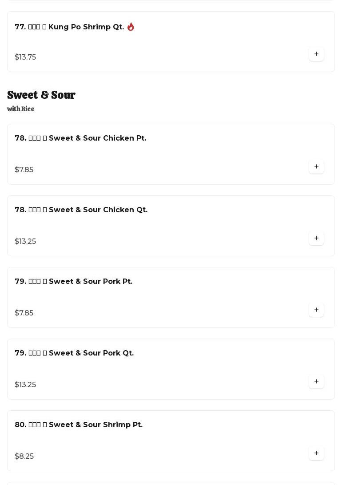
Task: Open the 77. Kung Po Shrimp Qt. item
Action: tap(69, 27)
